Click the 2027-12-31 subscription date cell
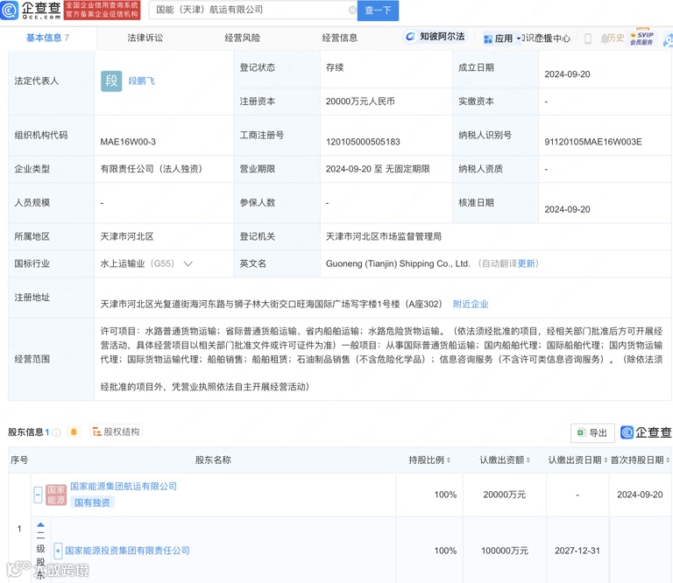The height and width of the screenshot is (583, 673). pos(577,551)
